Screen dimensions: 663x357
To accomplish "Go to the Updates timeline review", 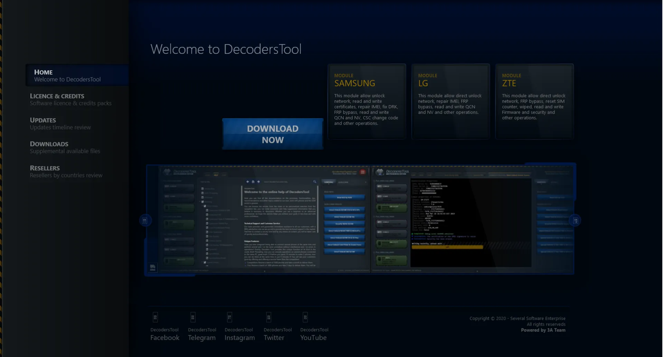I will tap(60, 124).
